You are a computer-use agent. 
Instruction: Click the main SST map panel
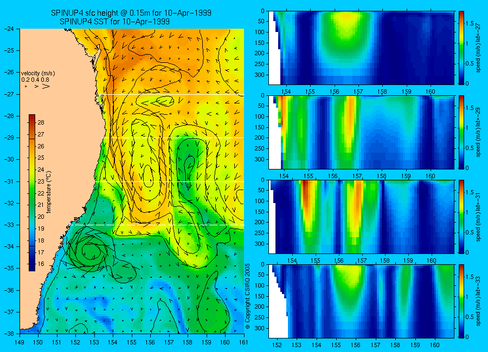pyautogui.click(x=132, y=181)
